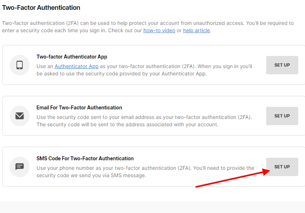Select the Two-Factor Authentication page heading
This screenshot has height=213, width=305.
click(41, 7)
